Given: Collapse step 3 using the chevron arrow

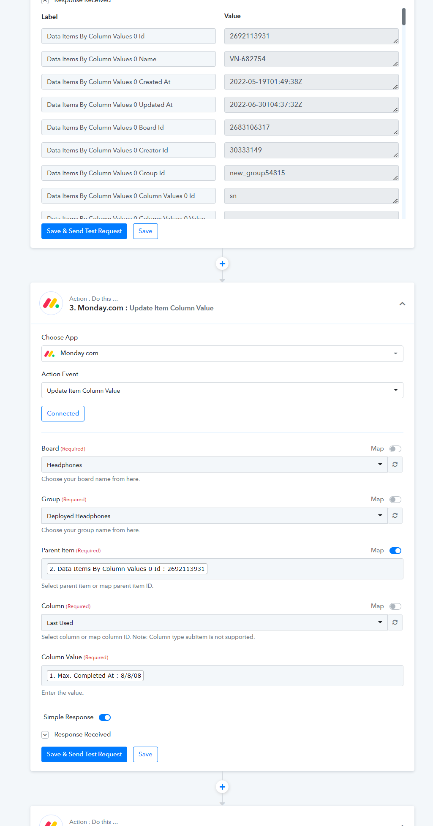Looking at the screenshot, I should (402, 304).
